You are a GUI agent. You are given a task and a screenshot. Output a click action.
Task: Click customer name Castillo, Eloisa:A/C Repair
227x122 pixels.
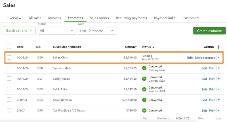(x=69, y=110)
